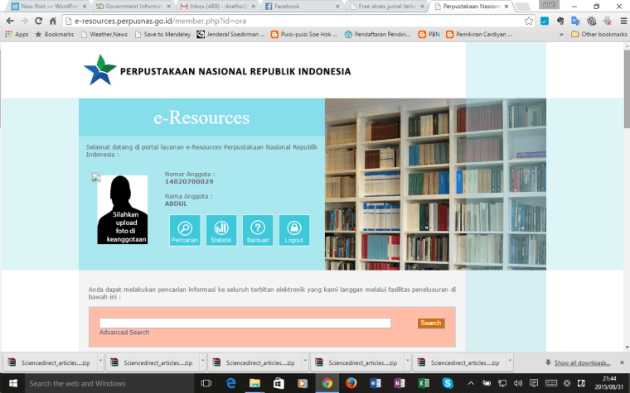Open Other bookmarks folder
630x393 pixels.
pos(598,35)
